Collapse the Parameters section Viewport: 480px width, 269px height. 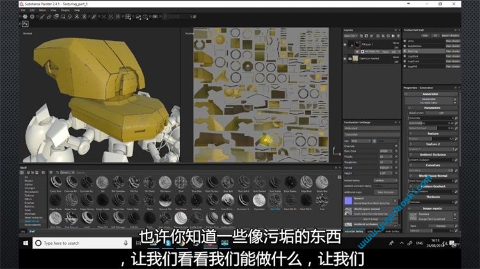(410, 108)
